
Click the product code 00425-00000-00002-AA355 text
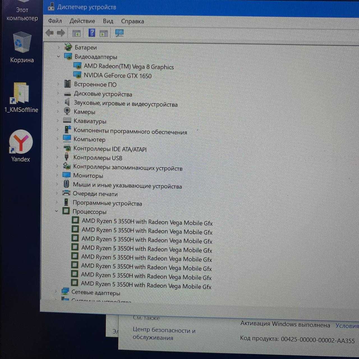point(318,340)
